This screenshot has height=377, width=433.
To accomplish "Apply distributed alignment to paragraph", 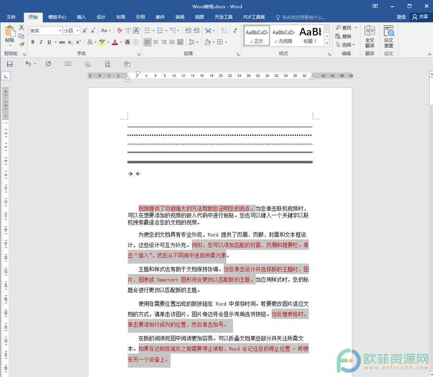I will click(x=180, y=42).
